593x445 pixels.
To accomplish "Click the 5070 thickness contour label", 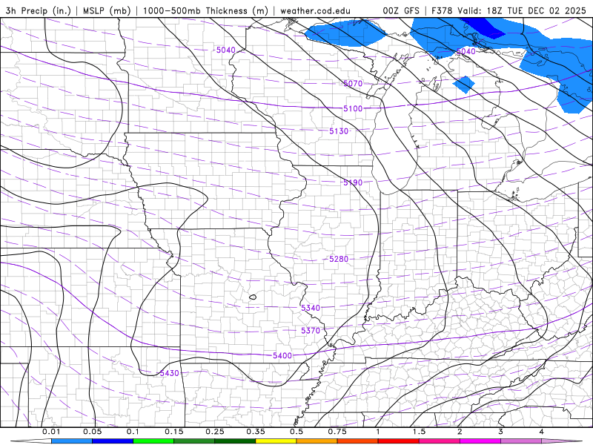I will (353, 84).
